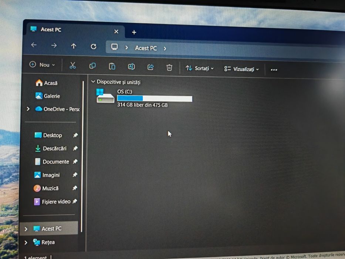Screen dimensions: 345x259
Task: Open the three-dot more options menu
Action: pos(274,70)
